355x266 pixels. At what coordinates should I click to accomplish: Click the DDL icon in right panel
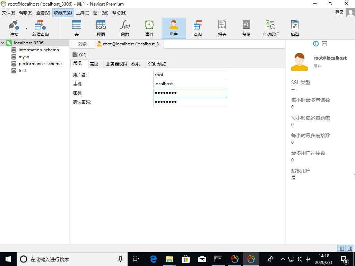click(x=324, y=44)
